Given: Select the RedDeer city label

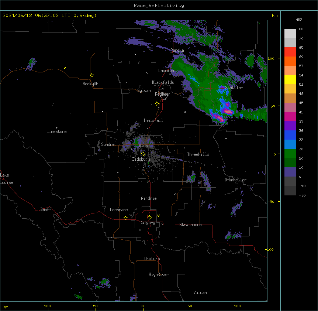Looking at the screenshot, I should coord(162,94).
